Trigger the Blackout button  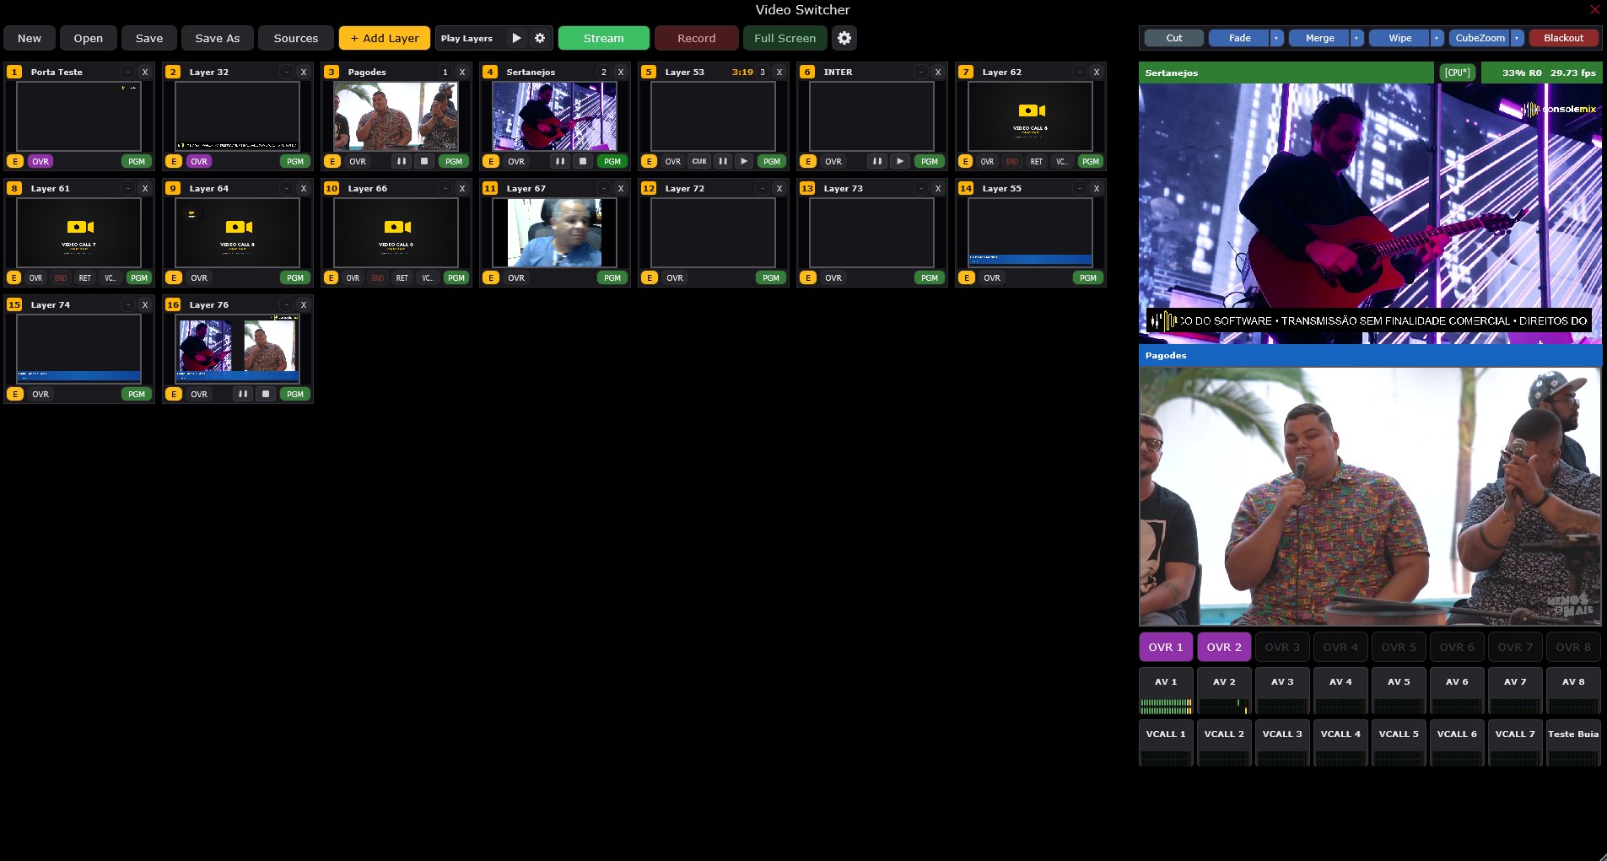pos(1563,38)
